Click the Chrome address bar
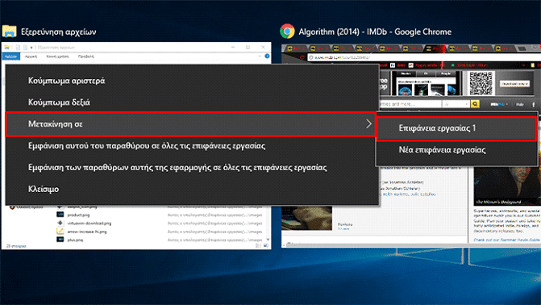This screenshot has height=305, width=541. click(424, 57)
